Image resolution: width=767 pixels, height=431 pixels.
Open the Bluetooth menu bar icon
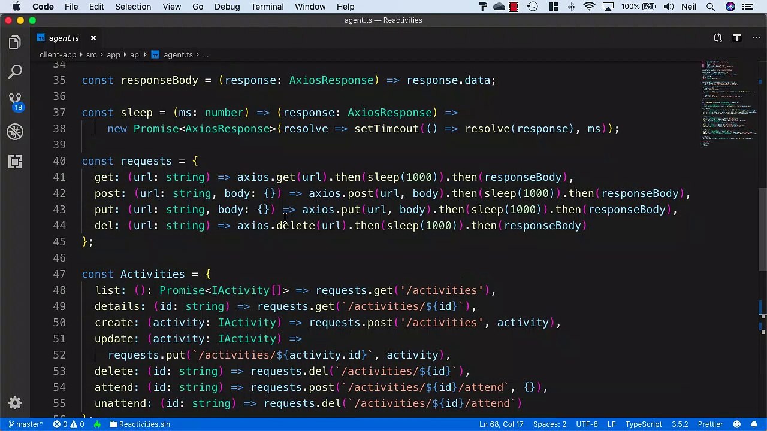(x=571, y=7)
